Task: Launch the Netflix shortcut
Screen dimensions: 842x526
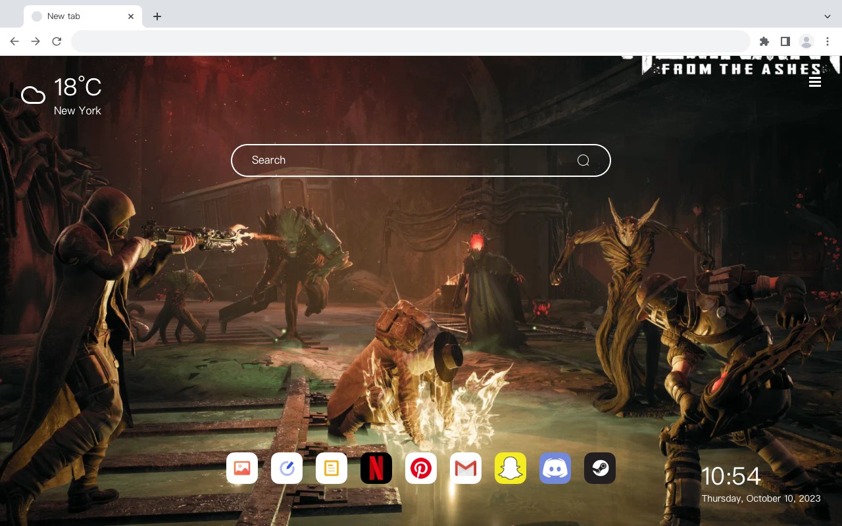Action: point(376,468)
